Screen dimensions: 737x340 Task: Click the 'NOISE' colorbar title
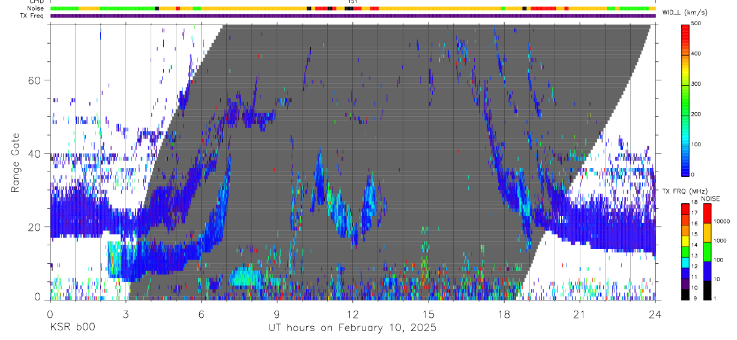click(710, 198)
